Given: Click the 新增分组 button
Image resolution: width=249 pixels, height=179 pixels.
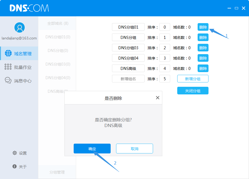Looking at the screenshot, I should (x=193, y=79).
